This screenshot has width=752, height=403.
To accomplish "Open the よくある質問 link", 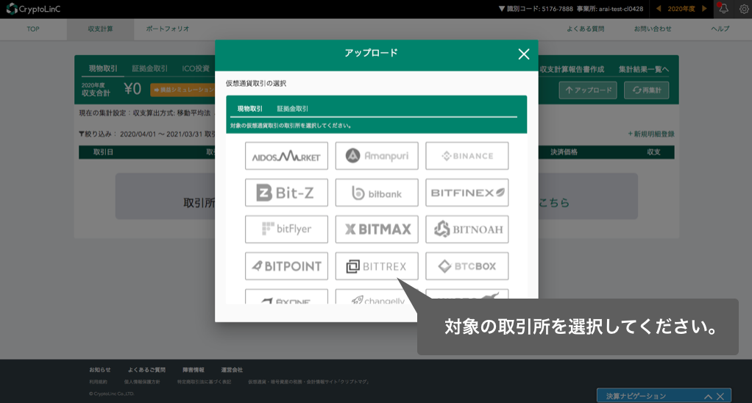I will (585, 29).
